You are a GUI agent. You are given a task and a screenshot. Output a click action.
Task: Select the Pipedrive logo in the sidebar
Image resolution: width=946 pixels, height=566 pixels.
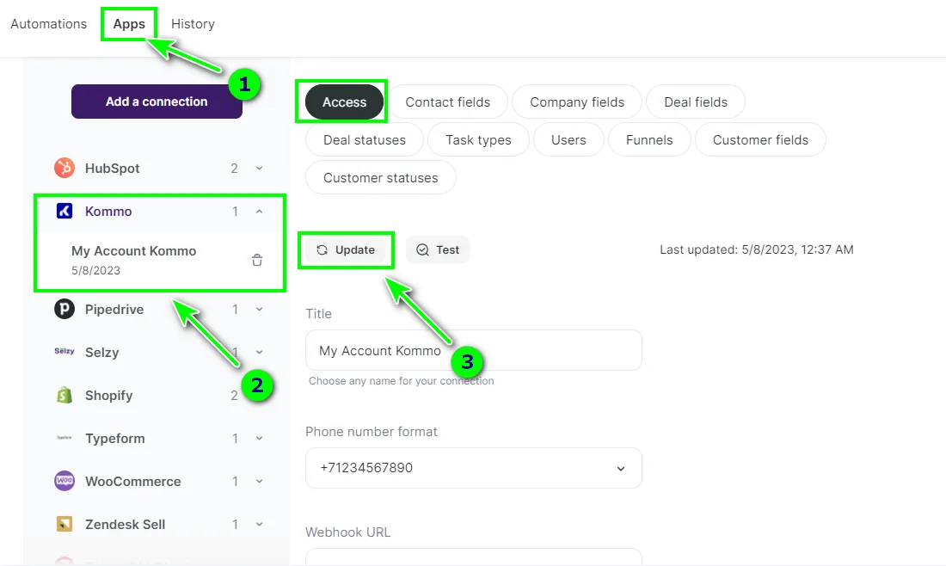pos(64,309)
